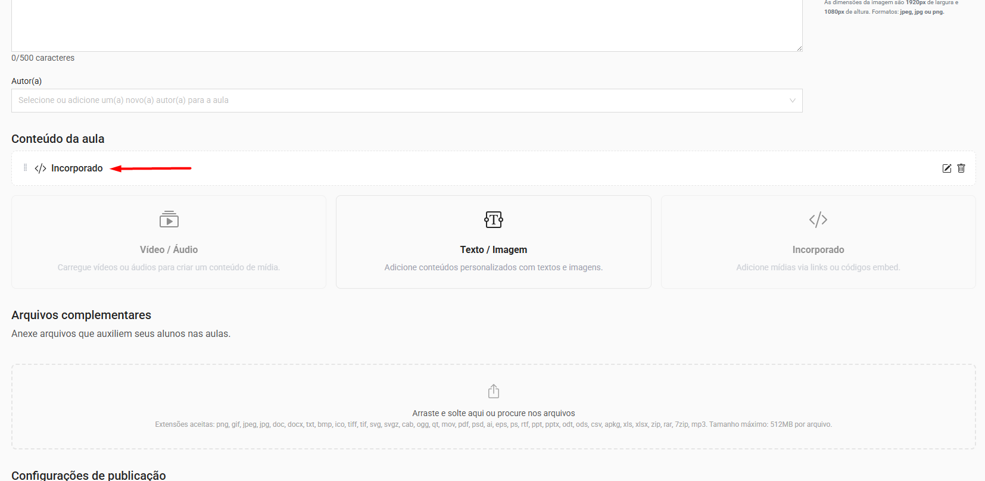985x481 pixels.
Task: Click 'Arraste e solte aqui' upload text
Action: [493, 413]
